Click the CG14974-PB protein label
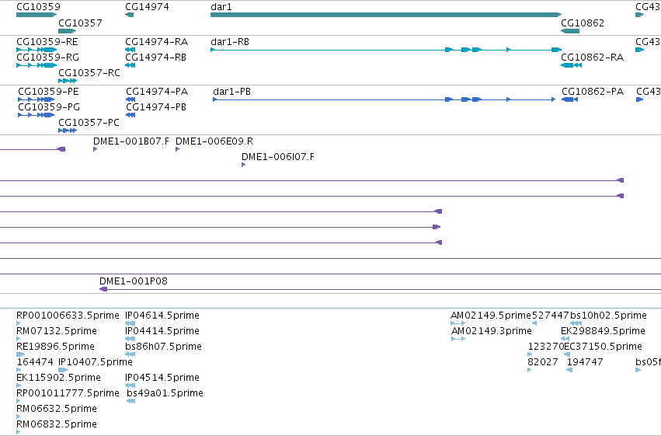 pyautogui.click(x=156, y=107)
